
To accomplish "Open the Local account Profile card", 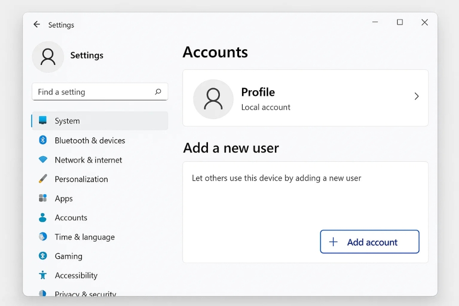I will coord(306,98).
